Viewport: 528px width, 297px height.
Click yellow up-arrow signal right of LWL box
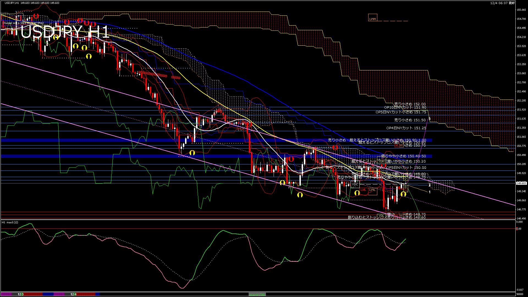403,194
